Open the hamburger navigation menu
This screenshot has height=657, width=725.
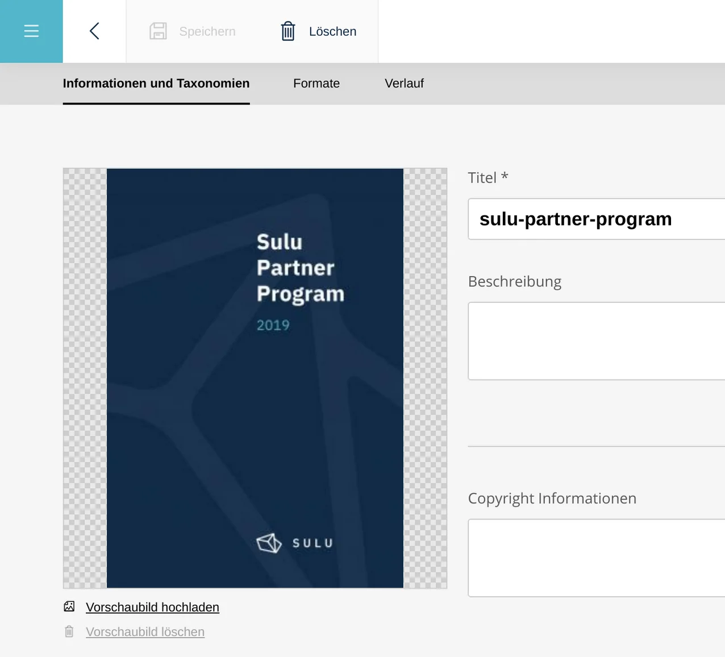[31, 31]
